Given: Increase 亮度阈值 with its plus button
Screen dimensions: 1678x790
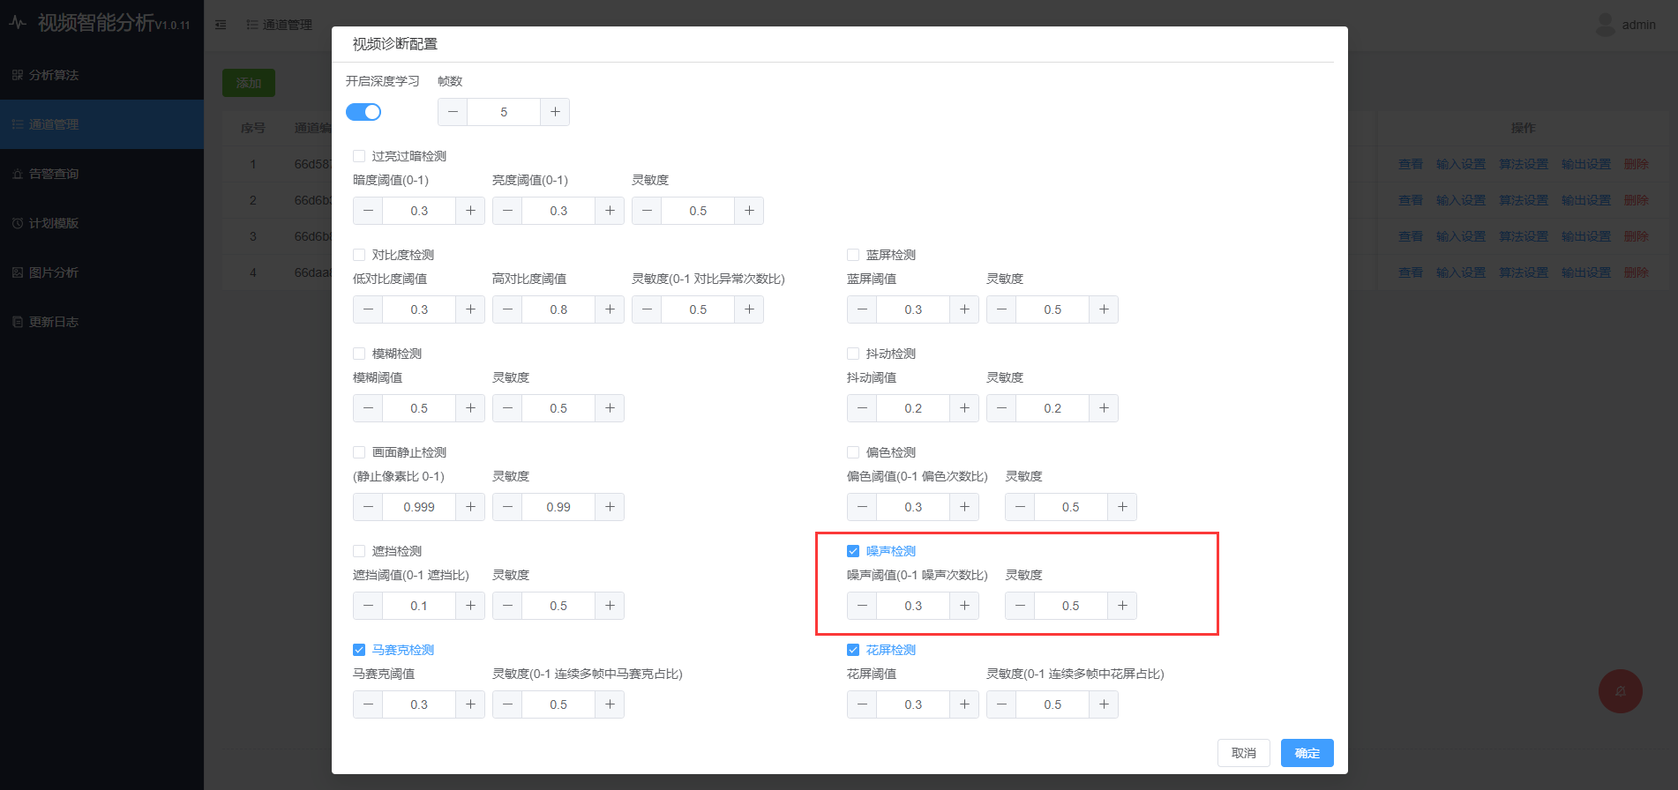Looking at the screenshot, I should [x=610, y=211].
